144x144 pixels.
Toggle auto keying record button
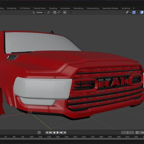[39, 132]
